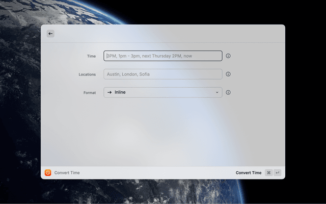The height and width of the screenshot is (204, 326).
Task: Show info for the Format option
Action: tap(228, 92)
